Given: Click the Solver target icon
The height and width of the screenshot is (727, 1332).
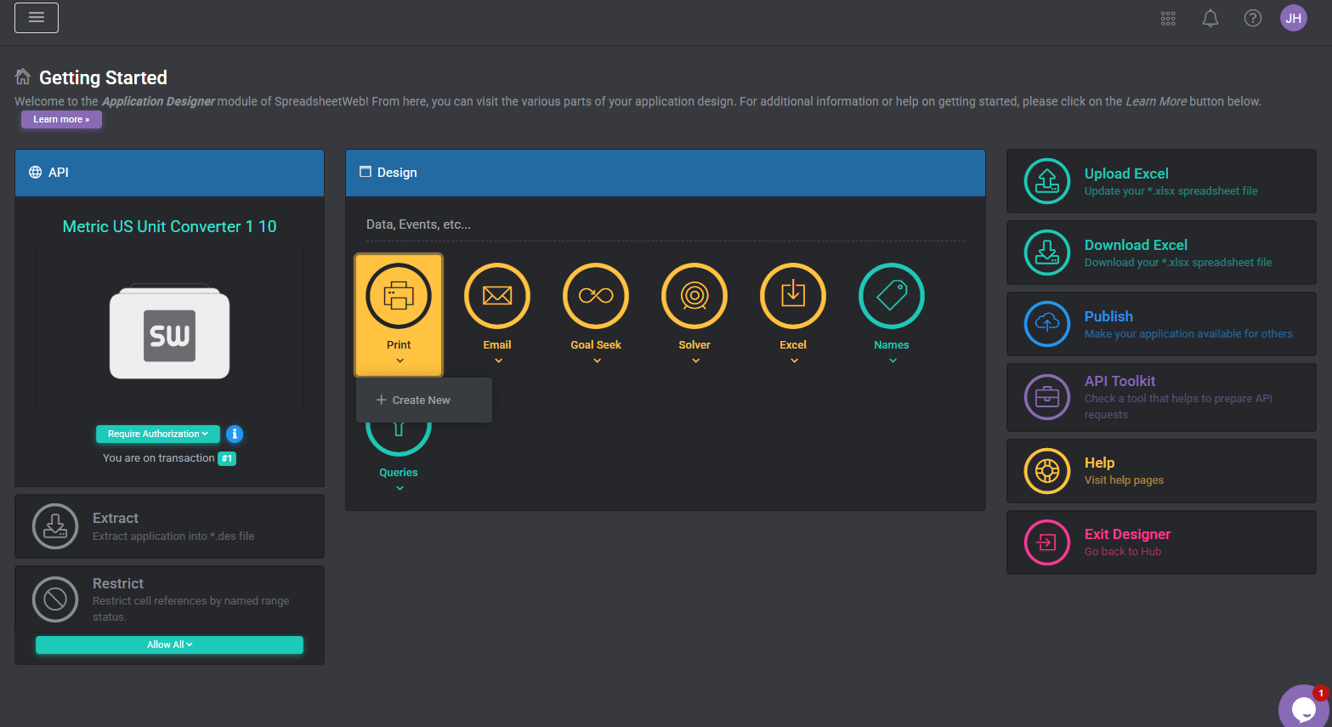Looking at the screenshot, I should tap(694, 296).
